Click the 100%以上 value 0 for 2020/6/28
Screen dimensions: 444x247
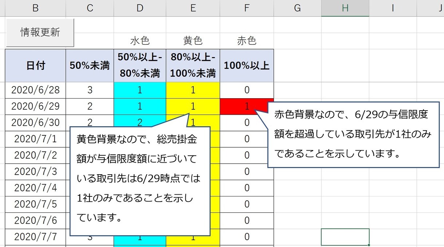[x=247, y=90]
